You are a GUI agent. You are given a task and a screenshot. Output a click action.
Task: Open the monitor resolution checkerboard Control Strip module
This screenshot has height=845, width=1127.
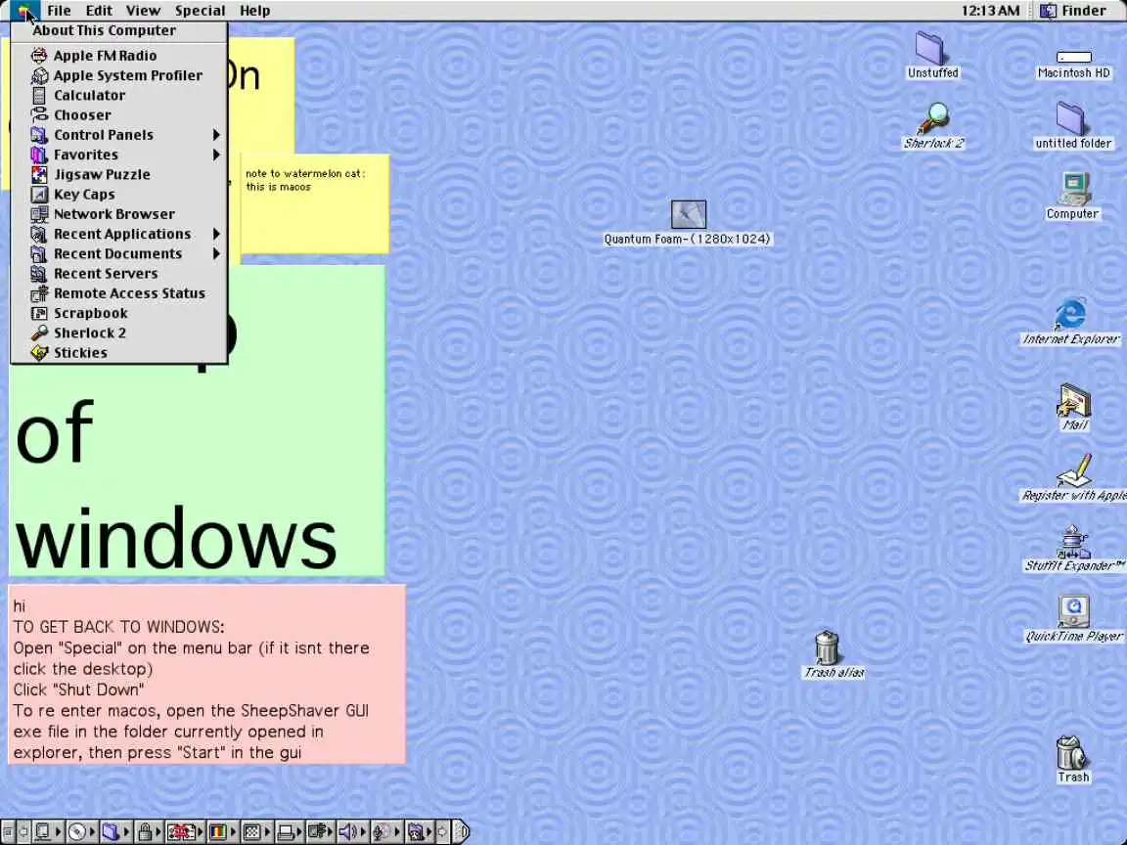click(256, 832)
